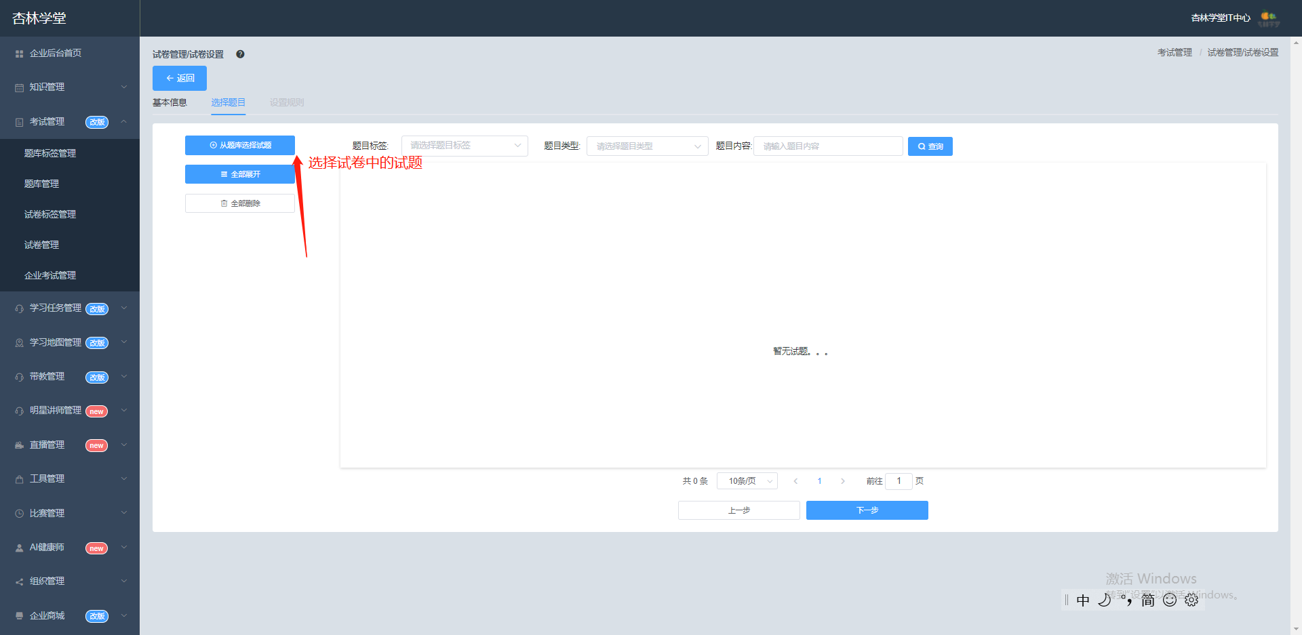Click the IME moon icon
Screen dimensions: 1302x635
point(1105,600)
